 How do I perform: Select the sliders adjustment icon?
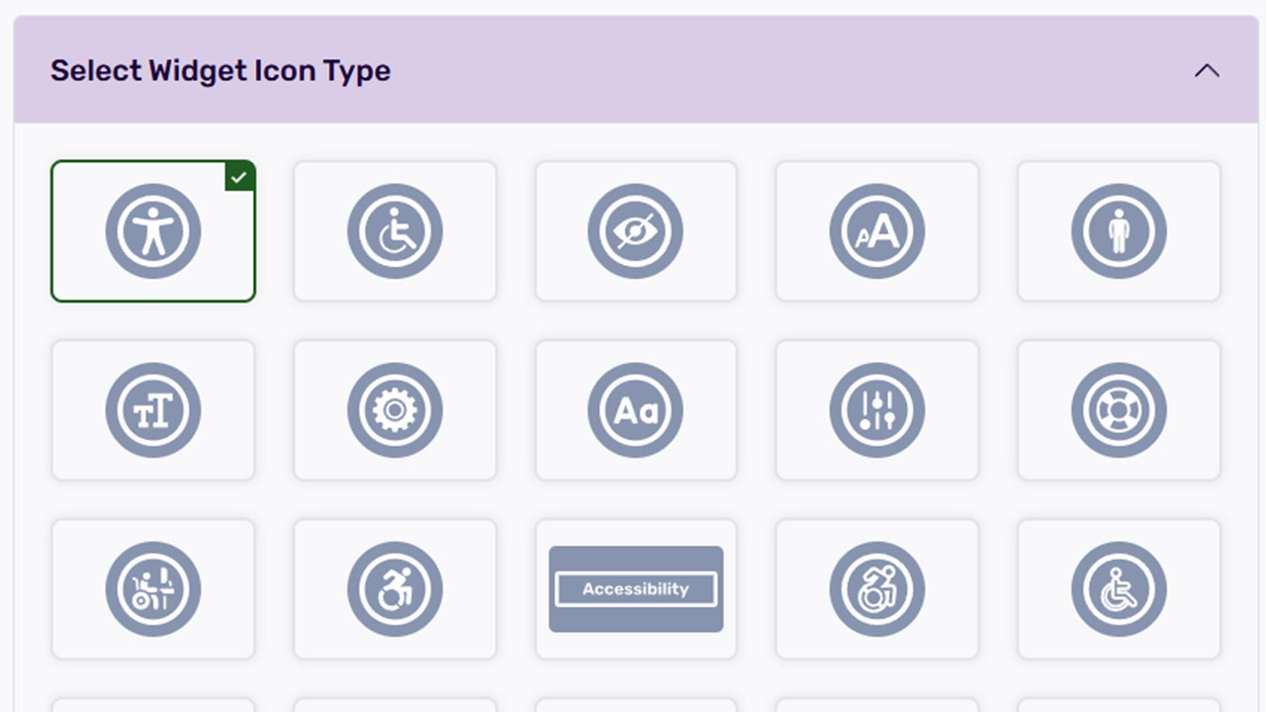click(x=877, y=410)
